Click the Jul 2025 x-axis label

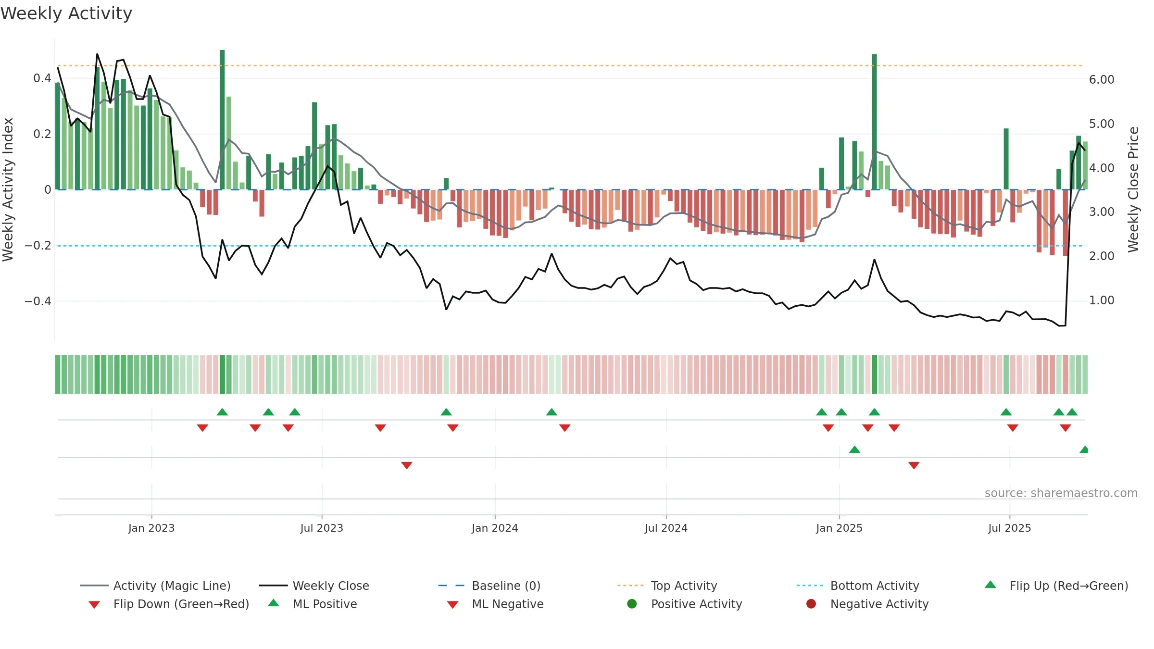pos(1009,528)
